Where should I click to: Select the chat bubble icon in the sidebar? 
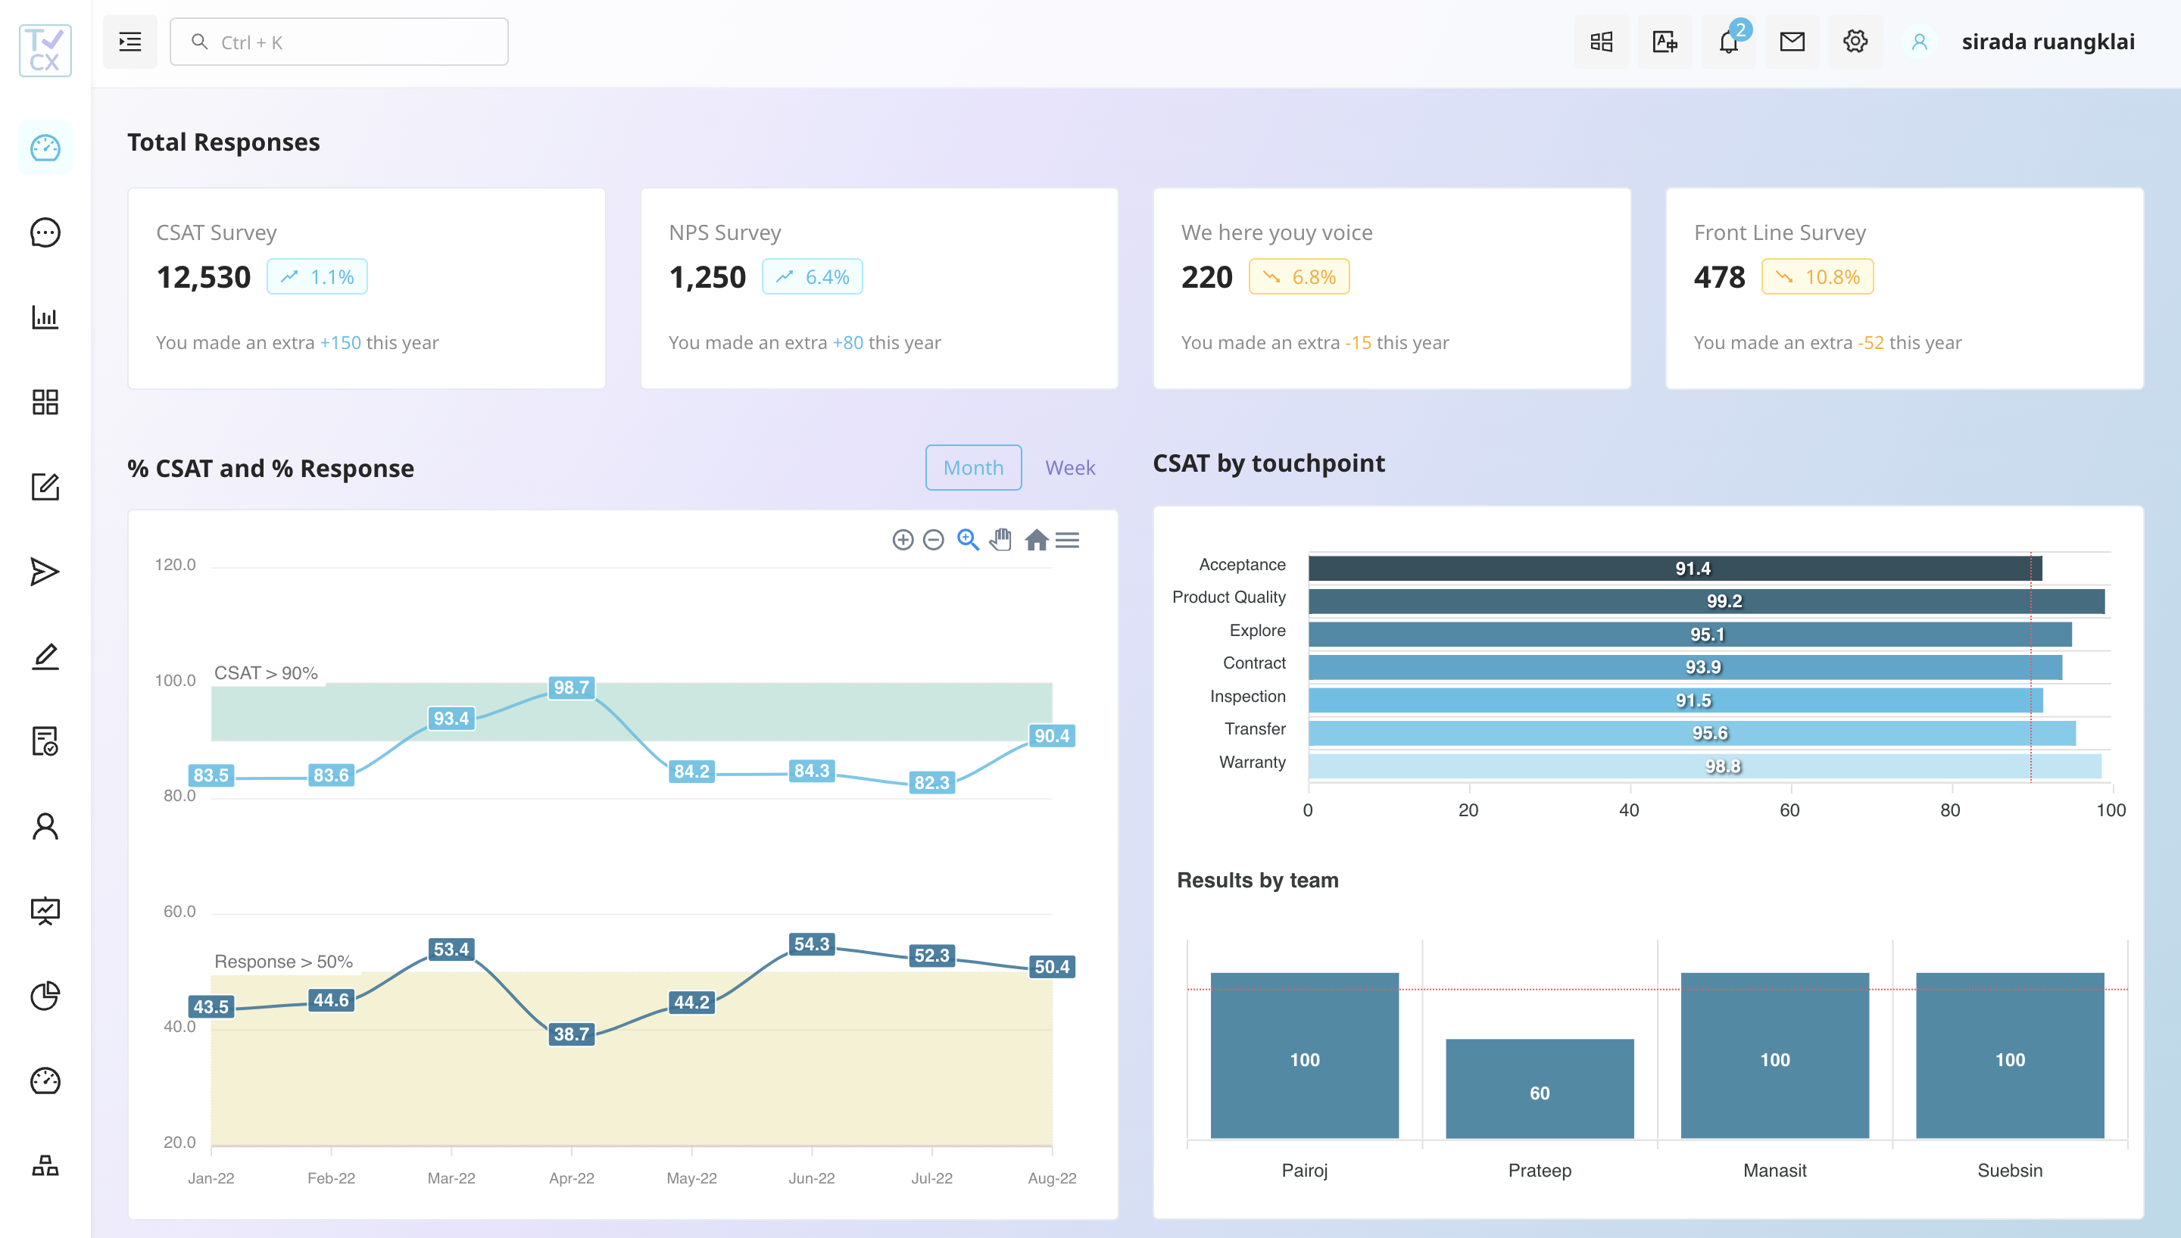pos(45,232)
